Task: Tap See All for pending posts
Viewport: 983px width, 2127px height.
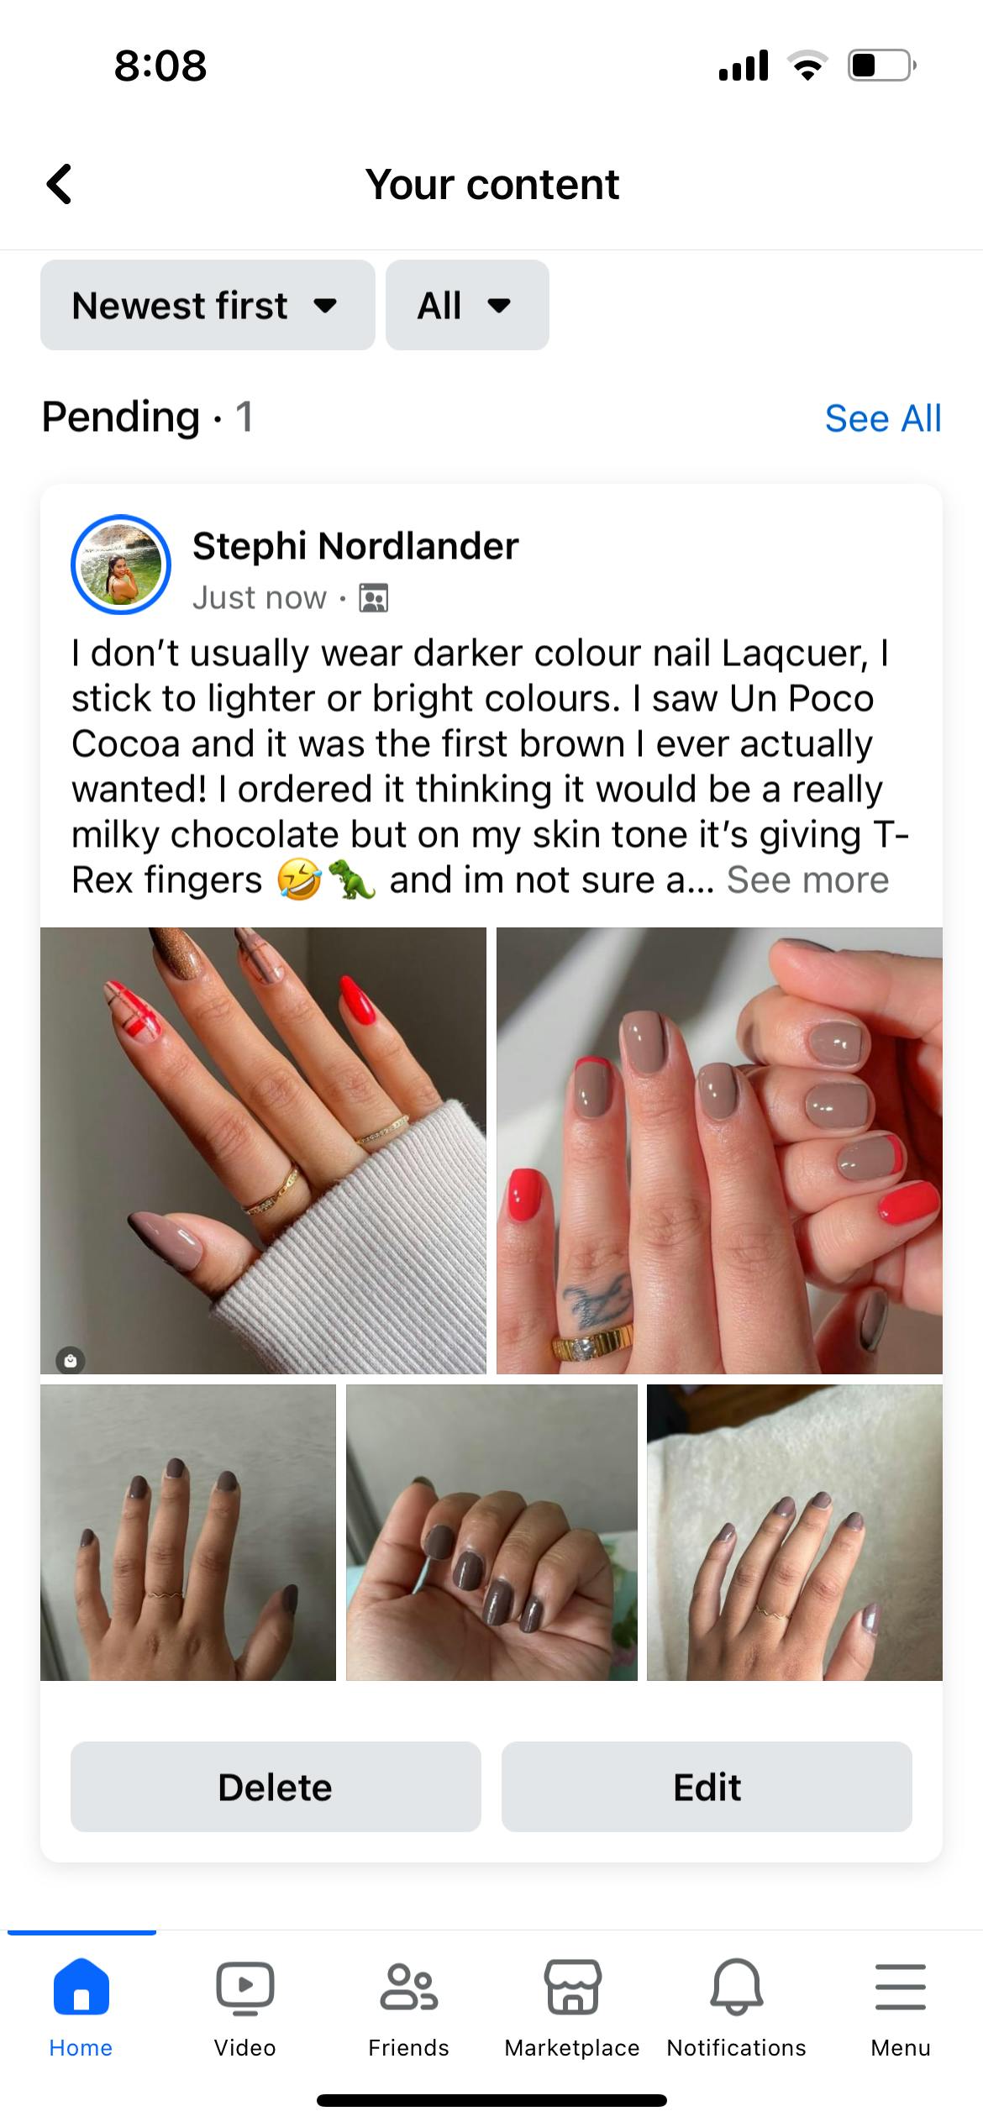Action: [x=883, y=418]
